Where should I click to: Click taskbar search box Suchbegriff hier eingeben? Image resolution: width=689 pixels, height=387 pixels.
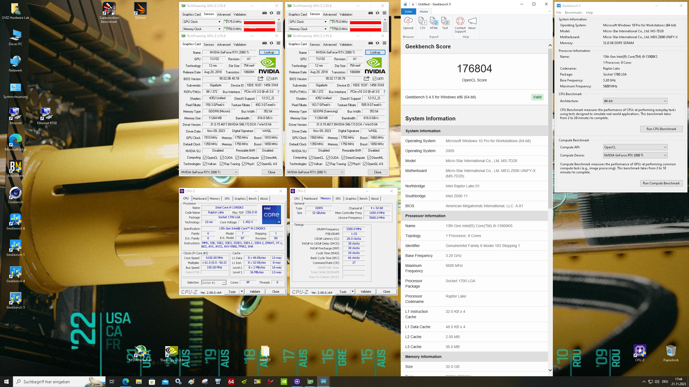pos(59,381)
